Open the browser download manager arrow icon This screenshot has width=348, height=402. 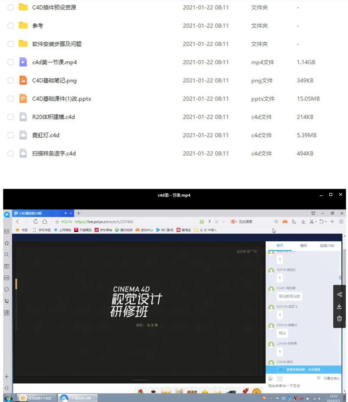pos(304,222)
